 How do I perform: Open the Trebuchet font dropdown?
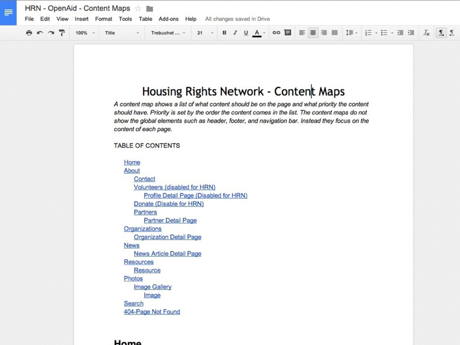(x=168, y=33)
